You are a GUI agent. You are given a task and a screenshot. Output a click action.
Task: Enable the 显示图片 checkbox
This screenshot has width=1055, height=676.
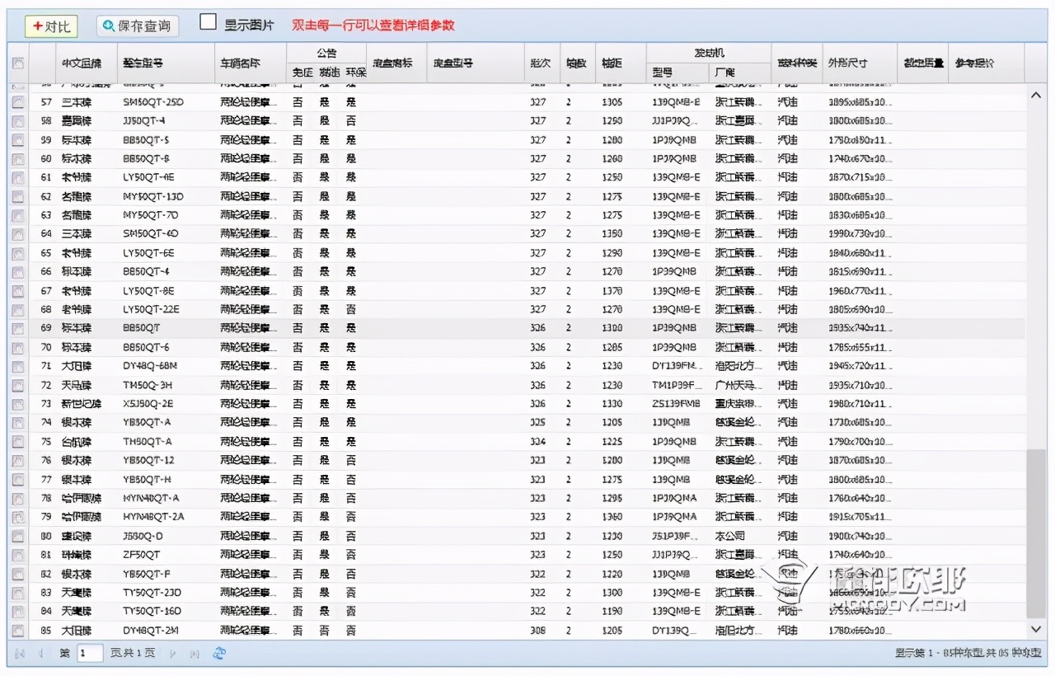[208, 23]
